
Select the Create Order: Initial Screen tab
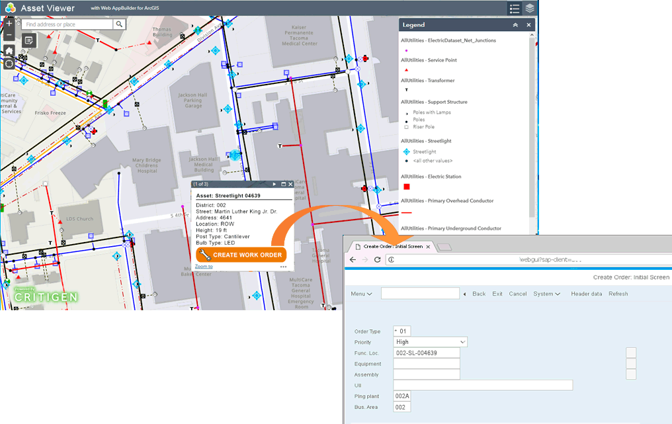click(392, 247)
